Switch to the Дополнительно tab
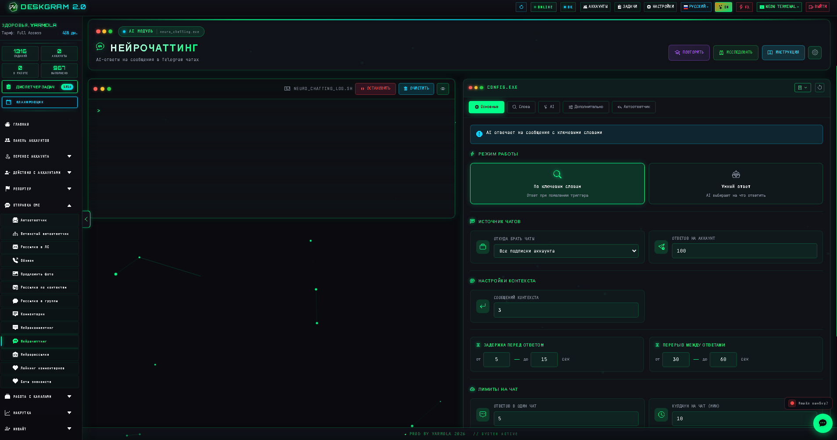 pos(586,107)
